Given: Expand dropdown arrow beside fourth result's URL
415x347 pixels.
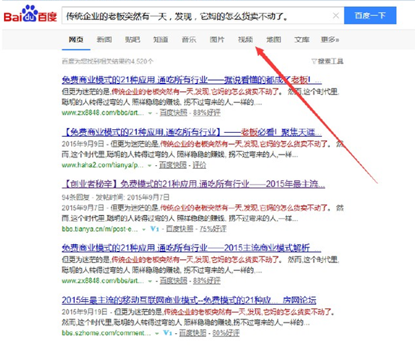Looking at the screenshot, I should pos(150,281).
